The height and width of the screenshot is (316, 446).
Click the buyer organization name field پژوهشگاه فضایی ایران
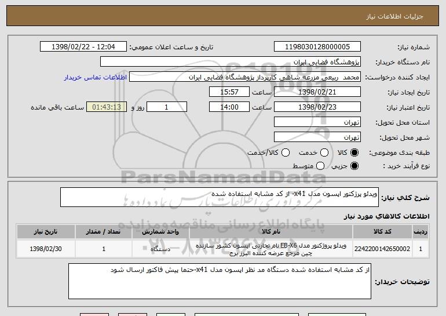coord(231,62)
